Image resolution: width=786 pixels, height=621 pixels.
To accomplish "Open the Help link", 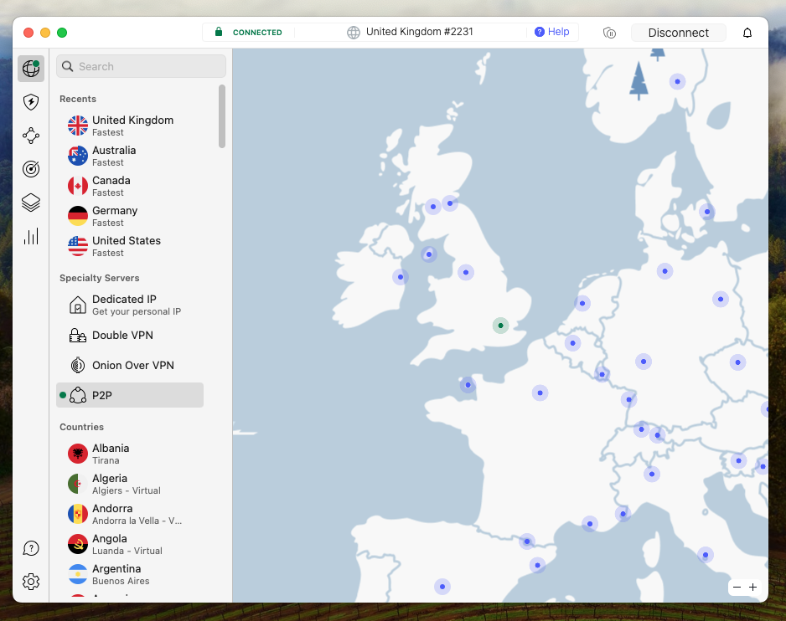I will tap(552, 32).
